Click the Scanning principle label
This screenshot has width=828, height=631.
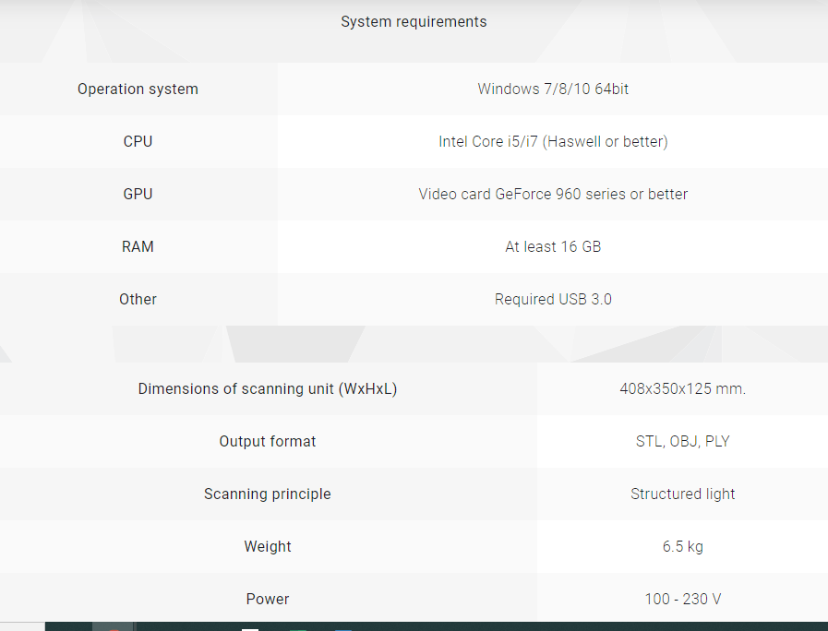(x=268, y=494)
